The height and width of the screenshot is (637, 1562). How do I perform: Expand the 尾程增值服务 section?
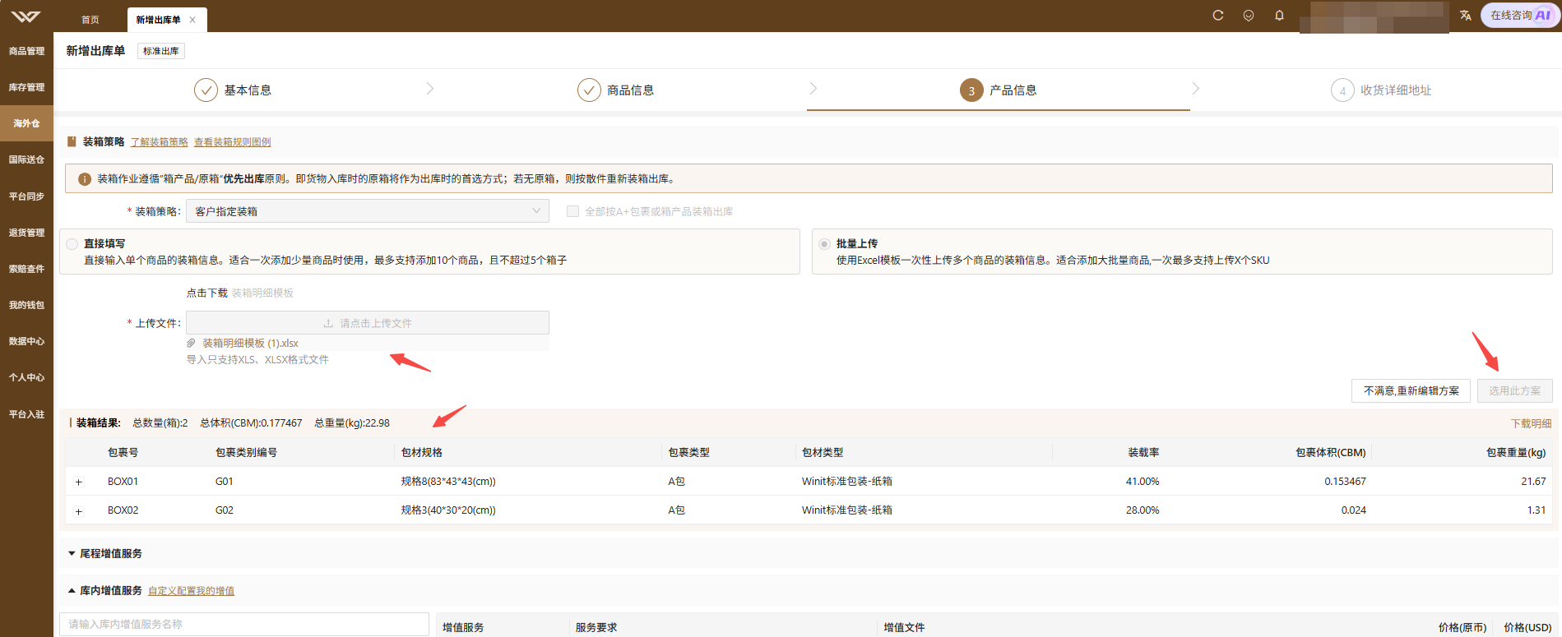click(72, 554)
